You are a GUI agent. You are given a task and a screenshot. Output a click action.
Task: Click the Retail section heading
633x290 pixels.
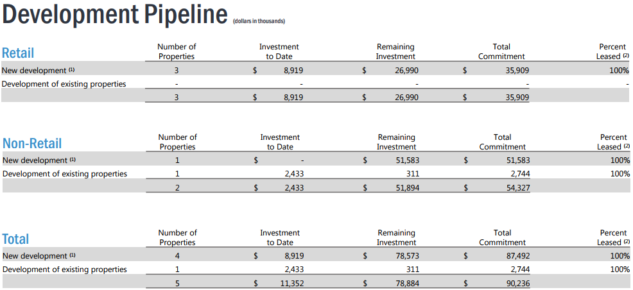click(x=18, y=53)
